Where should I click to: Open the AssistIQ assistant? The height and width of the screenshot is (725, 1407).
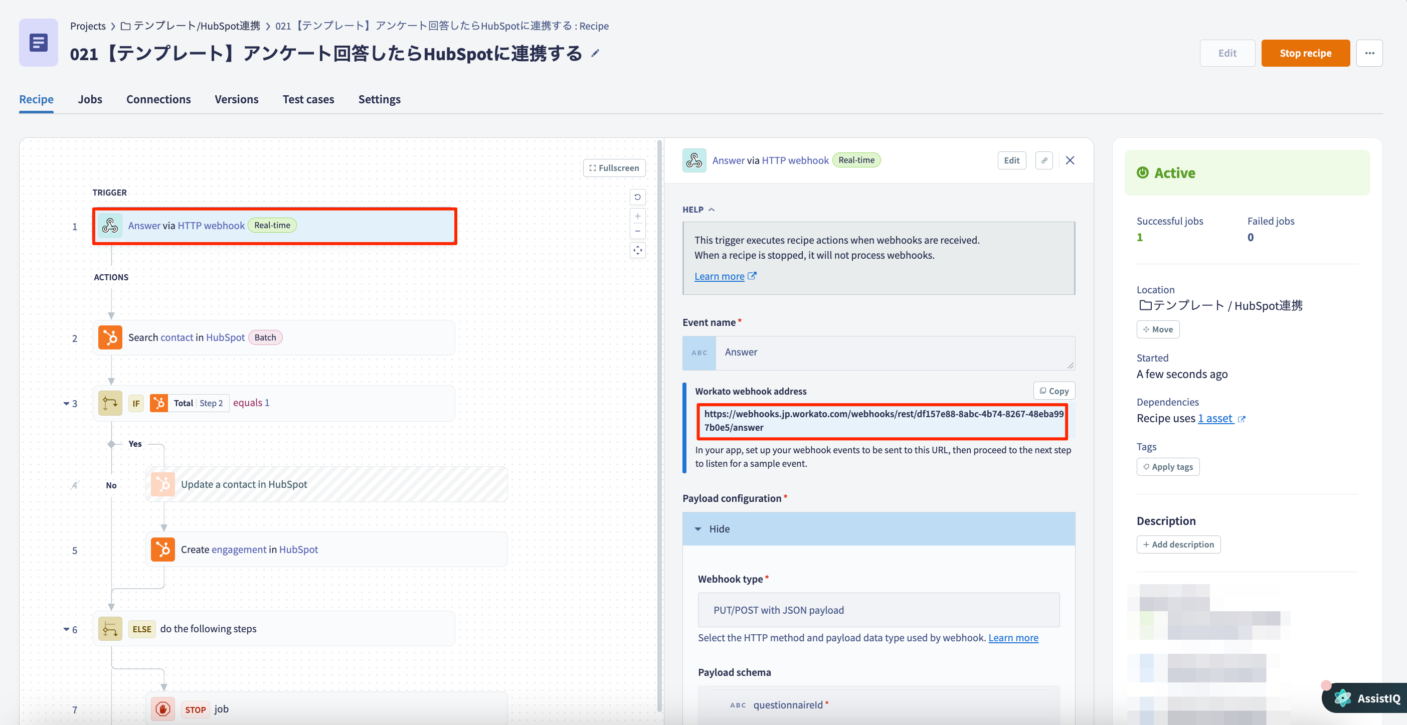pos(1366,698)
